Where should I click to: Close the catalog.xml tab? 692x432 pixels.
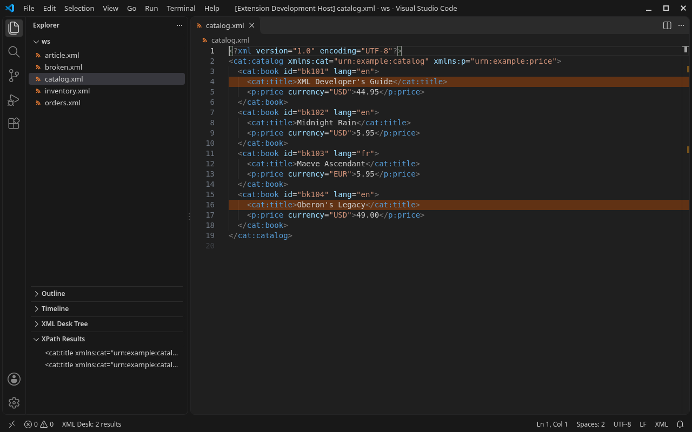(x=251, y=25)
